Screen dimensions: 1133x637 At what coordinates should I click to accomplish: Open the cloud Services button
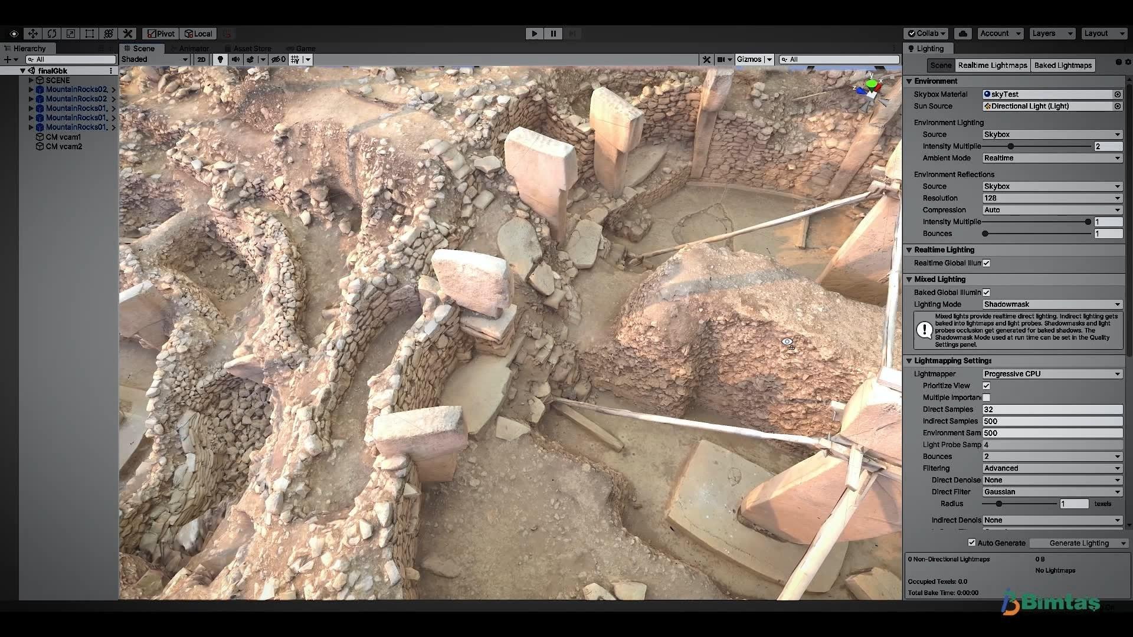963,34
